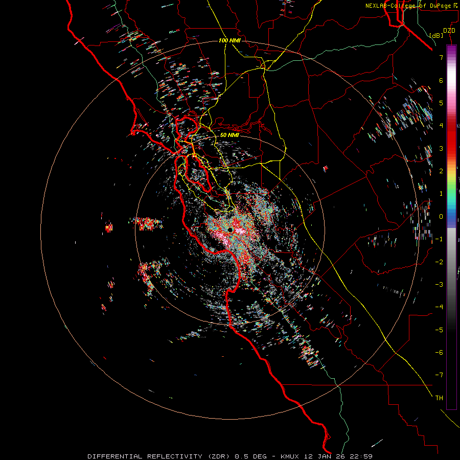Click the TH threshold label on color scale

[x=439, y=398]
